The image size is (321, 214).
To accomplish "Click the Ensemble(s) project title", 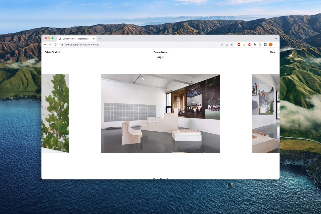I will point(160,52).
